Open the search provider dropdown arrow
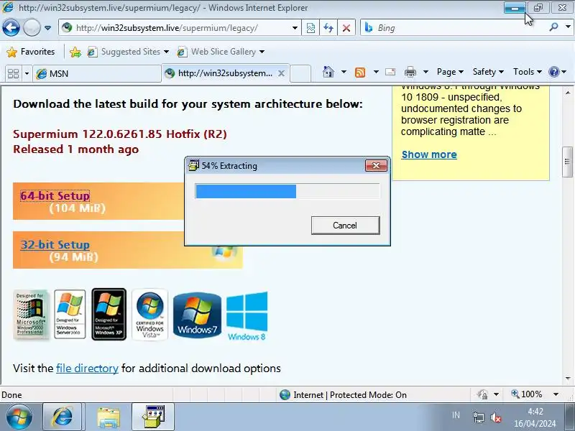The height and width of the screenshot is (431, 575). 568,27
